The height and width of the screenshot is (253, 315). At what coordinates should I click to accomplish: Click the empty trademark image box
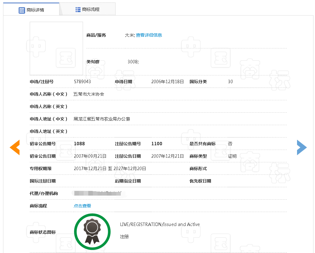[56, 48]
